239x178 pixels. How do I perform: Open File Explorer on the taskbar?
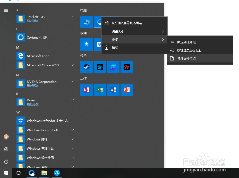[44, 173]
